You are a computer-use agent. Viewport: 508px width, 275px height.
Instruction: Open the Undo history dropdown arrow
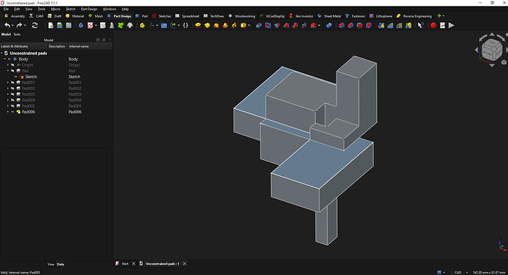[x=13, y=25]
